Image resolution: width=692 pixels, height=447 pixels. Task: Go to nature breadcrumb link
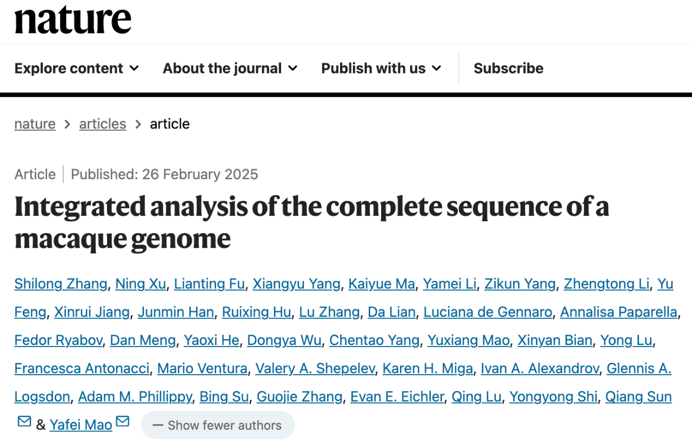pos(35,124)
